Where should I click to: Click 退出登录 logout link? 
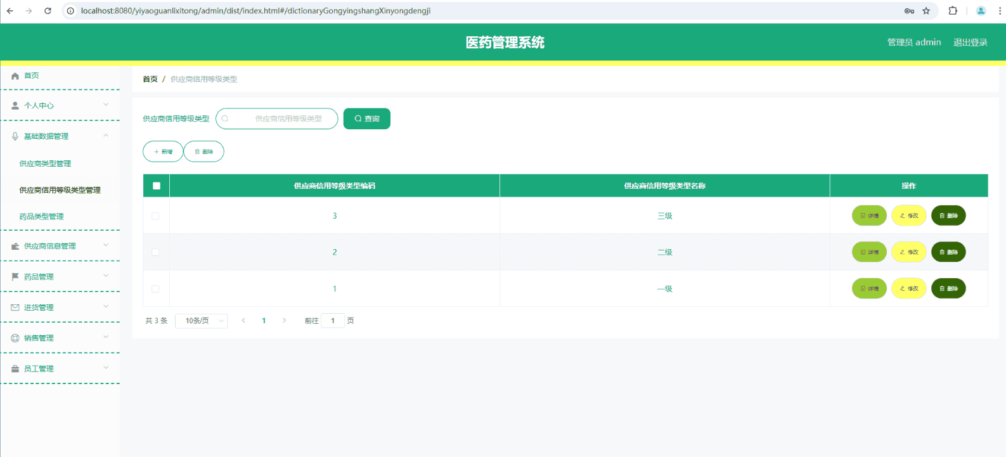tap(971, 42)
